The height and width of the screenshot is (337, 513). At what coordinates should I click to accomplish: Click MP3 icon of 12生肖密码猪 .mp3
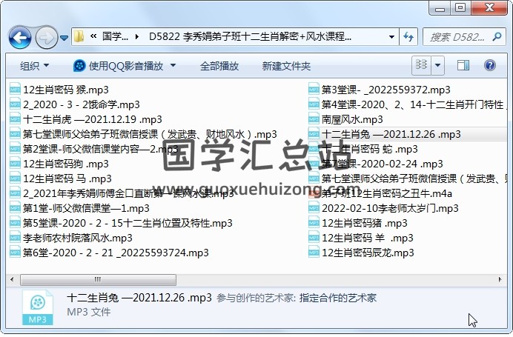point(314,223)
